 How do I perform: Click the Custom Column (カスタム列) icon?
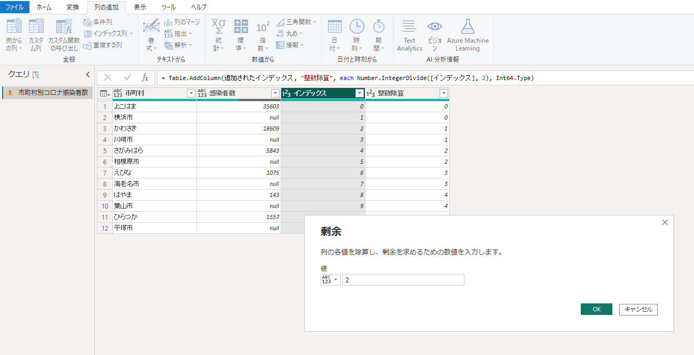click(36, 26)
